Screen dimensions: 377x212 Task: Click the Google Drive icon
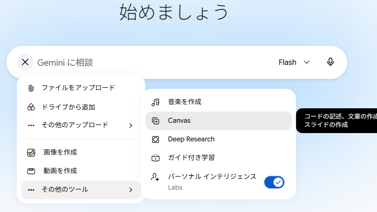[31, 107]
